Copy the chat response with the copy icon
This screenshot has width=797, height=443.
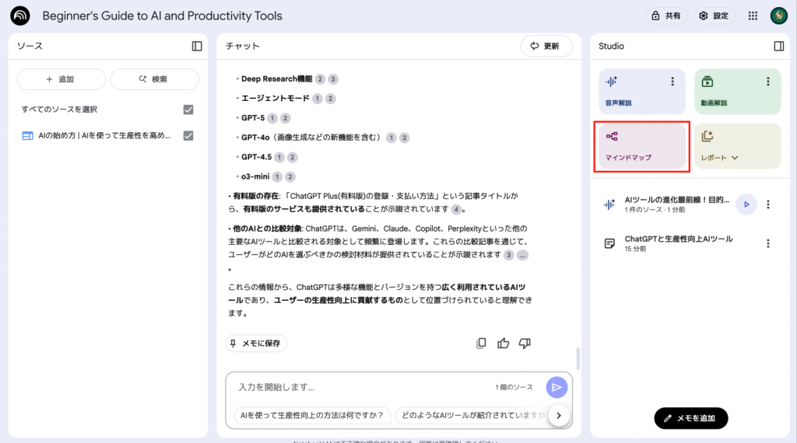(x=481, y=343)
